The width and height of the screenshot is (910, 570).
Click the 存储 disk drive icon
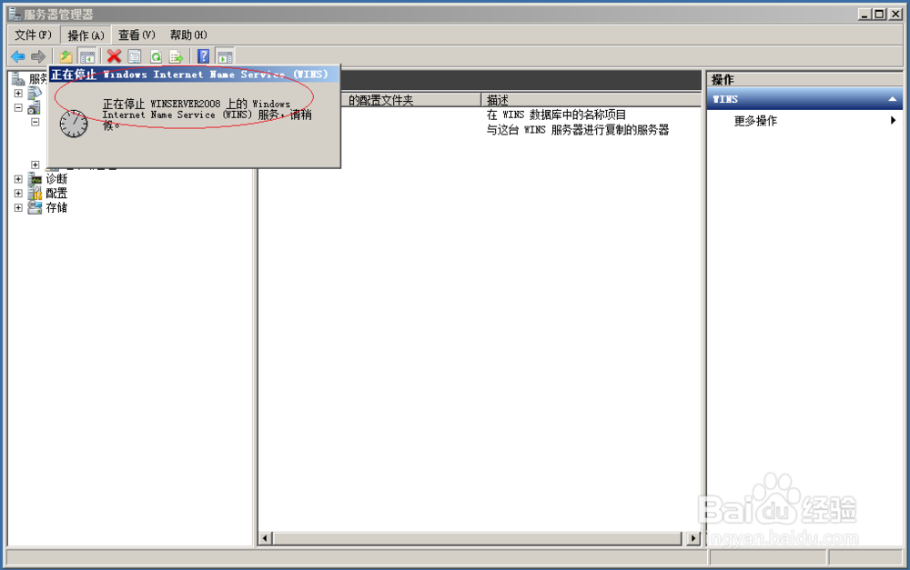coord(35,207)
